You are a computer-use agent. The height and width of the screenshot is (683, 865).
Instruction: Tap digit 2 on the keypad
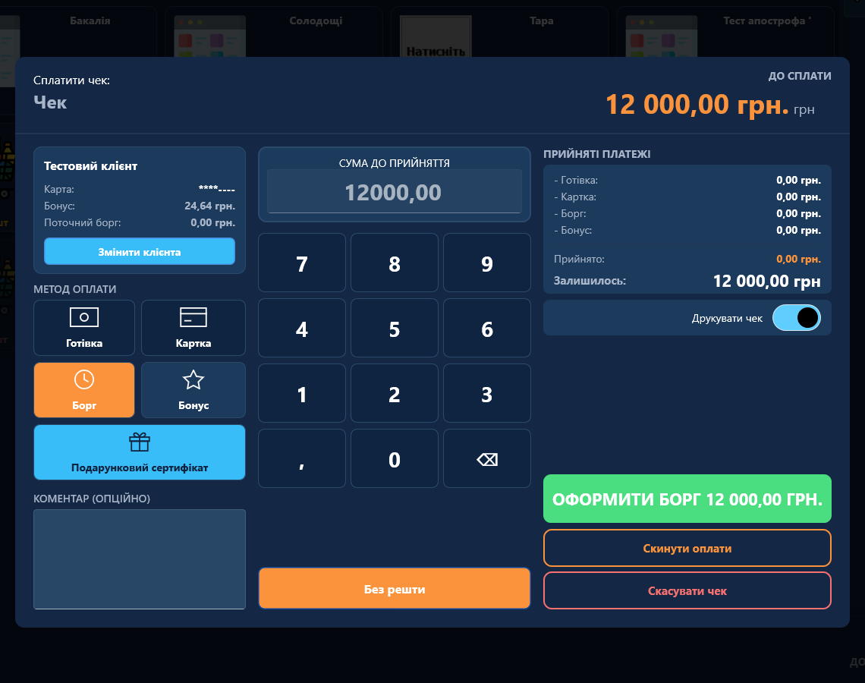[x=395, y=393]
